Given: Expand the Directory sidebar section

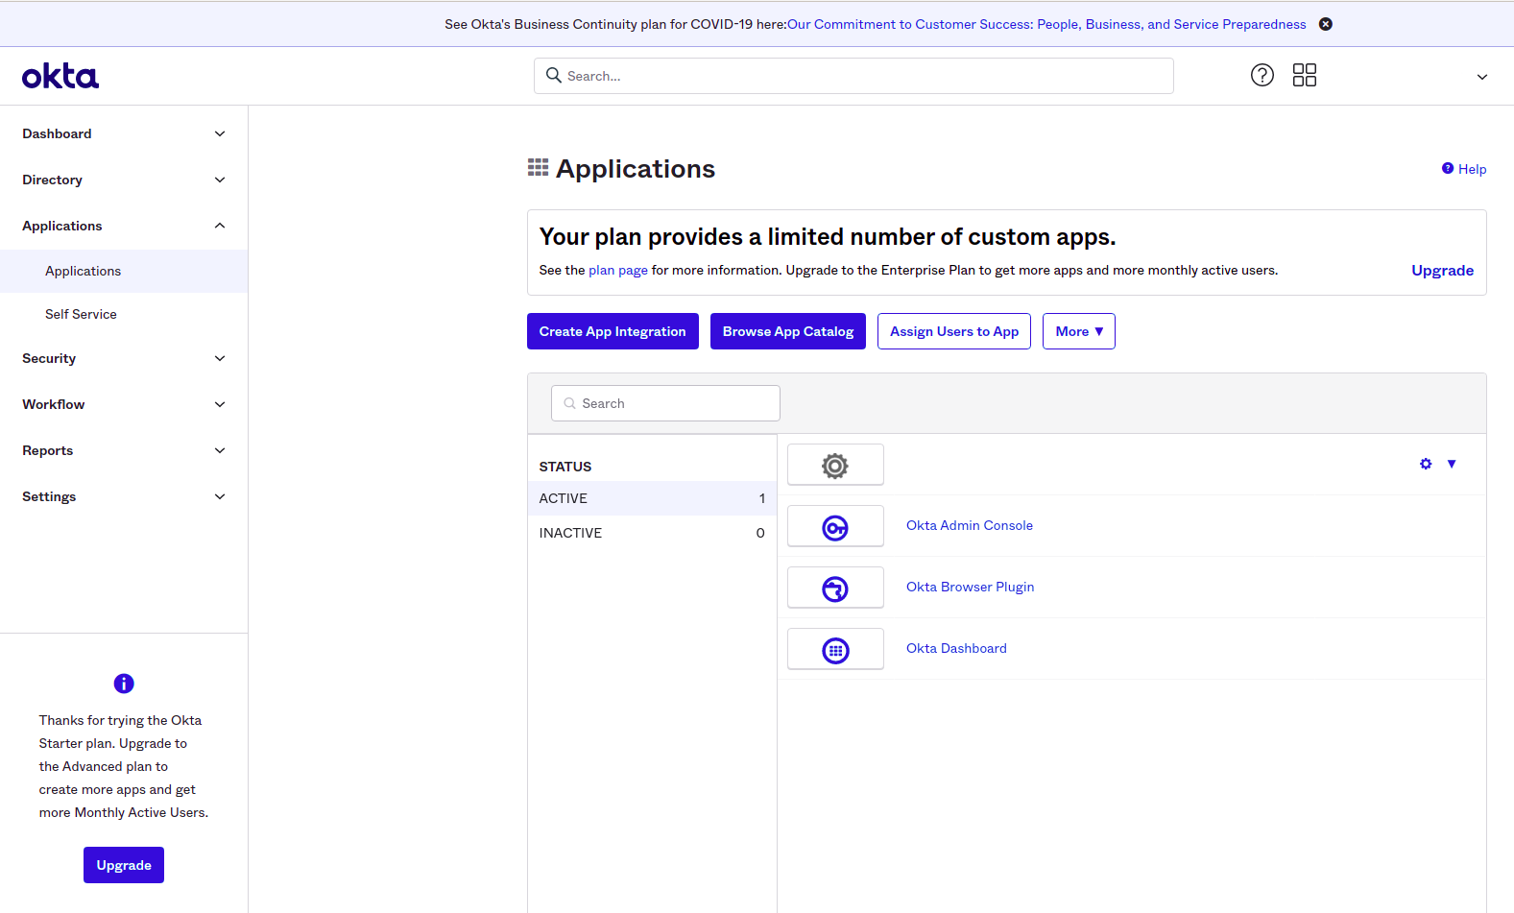Looking at the screenshot, I should pyautogui.click(x=124, y=180).
